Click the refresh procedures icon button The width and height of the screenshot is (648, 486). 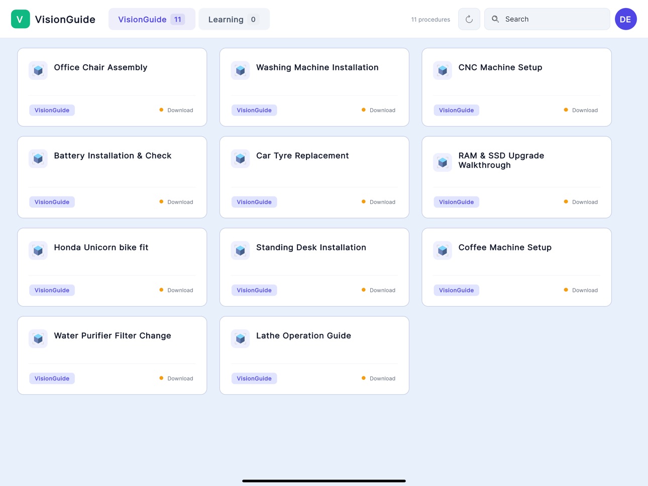tap(469, 19)
